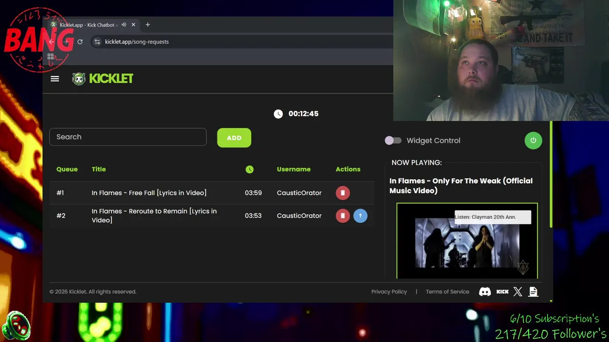Click the Title column header
This screenshot has width=609, height=342.
[x=98, y=169]
